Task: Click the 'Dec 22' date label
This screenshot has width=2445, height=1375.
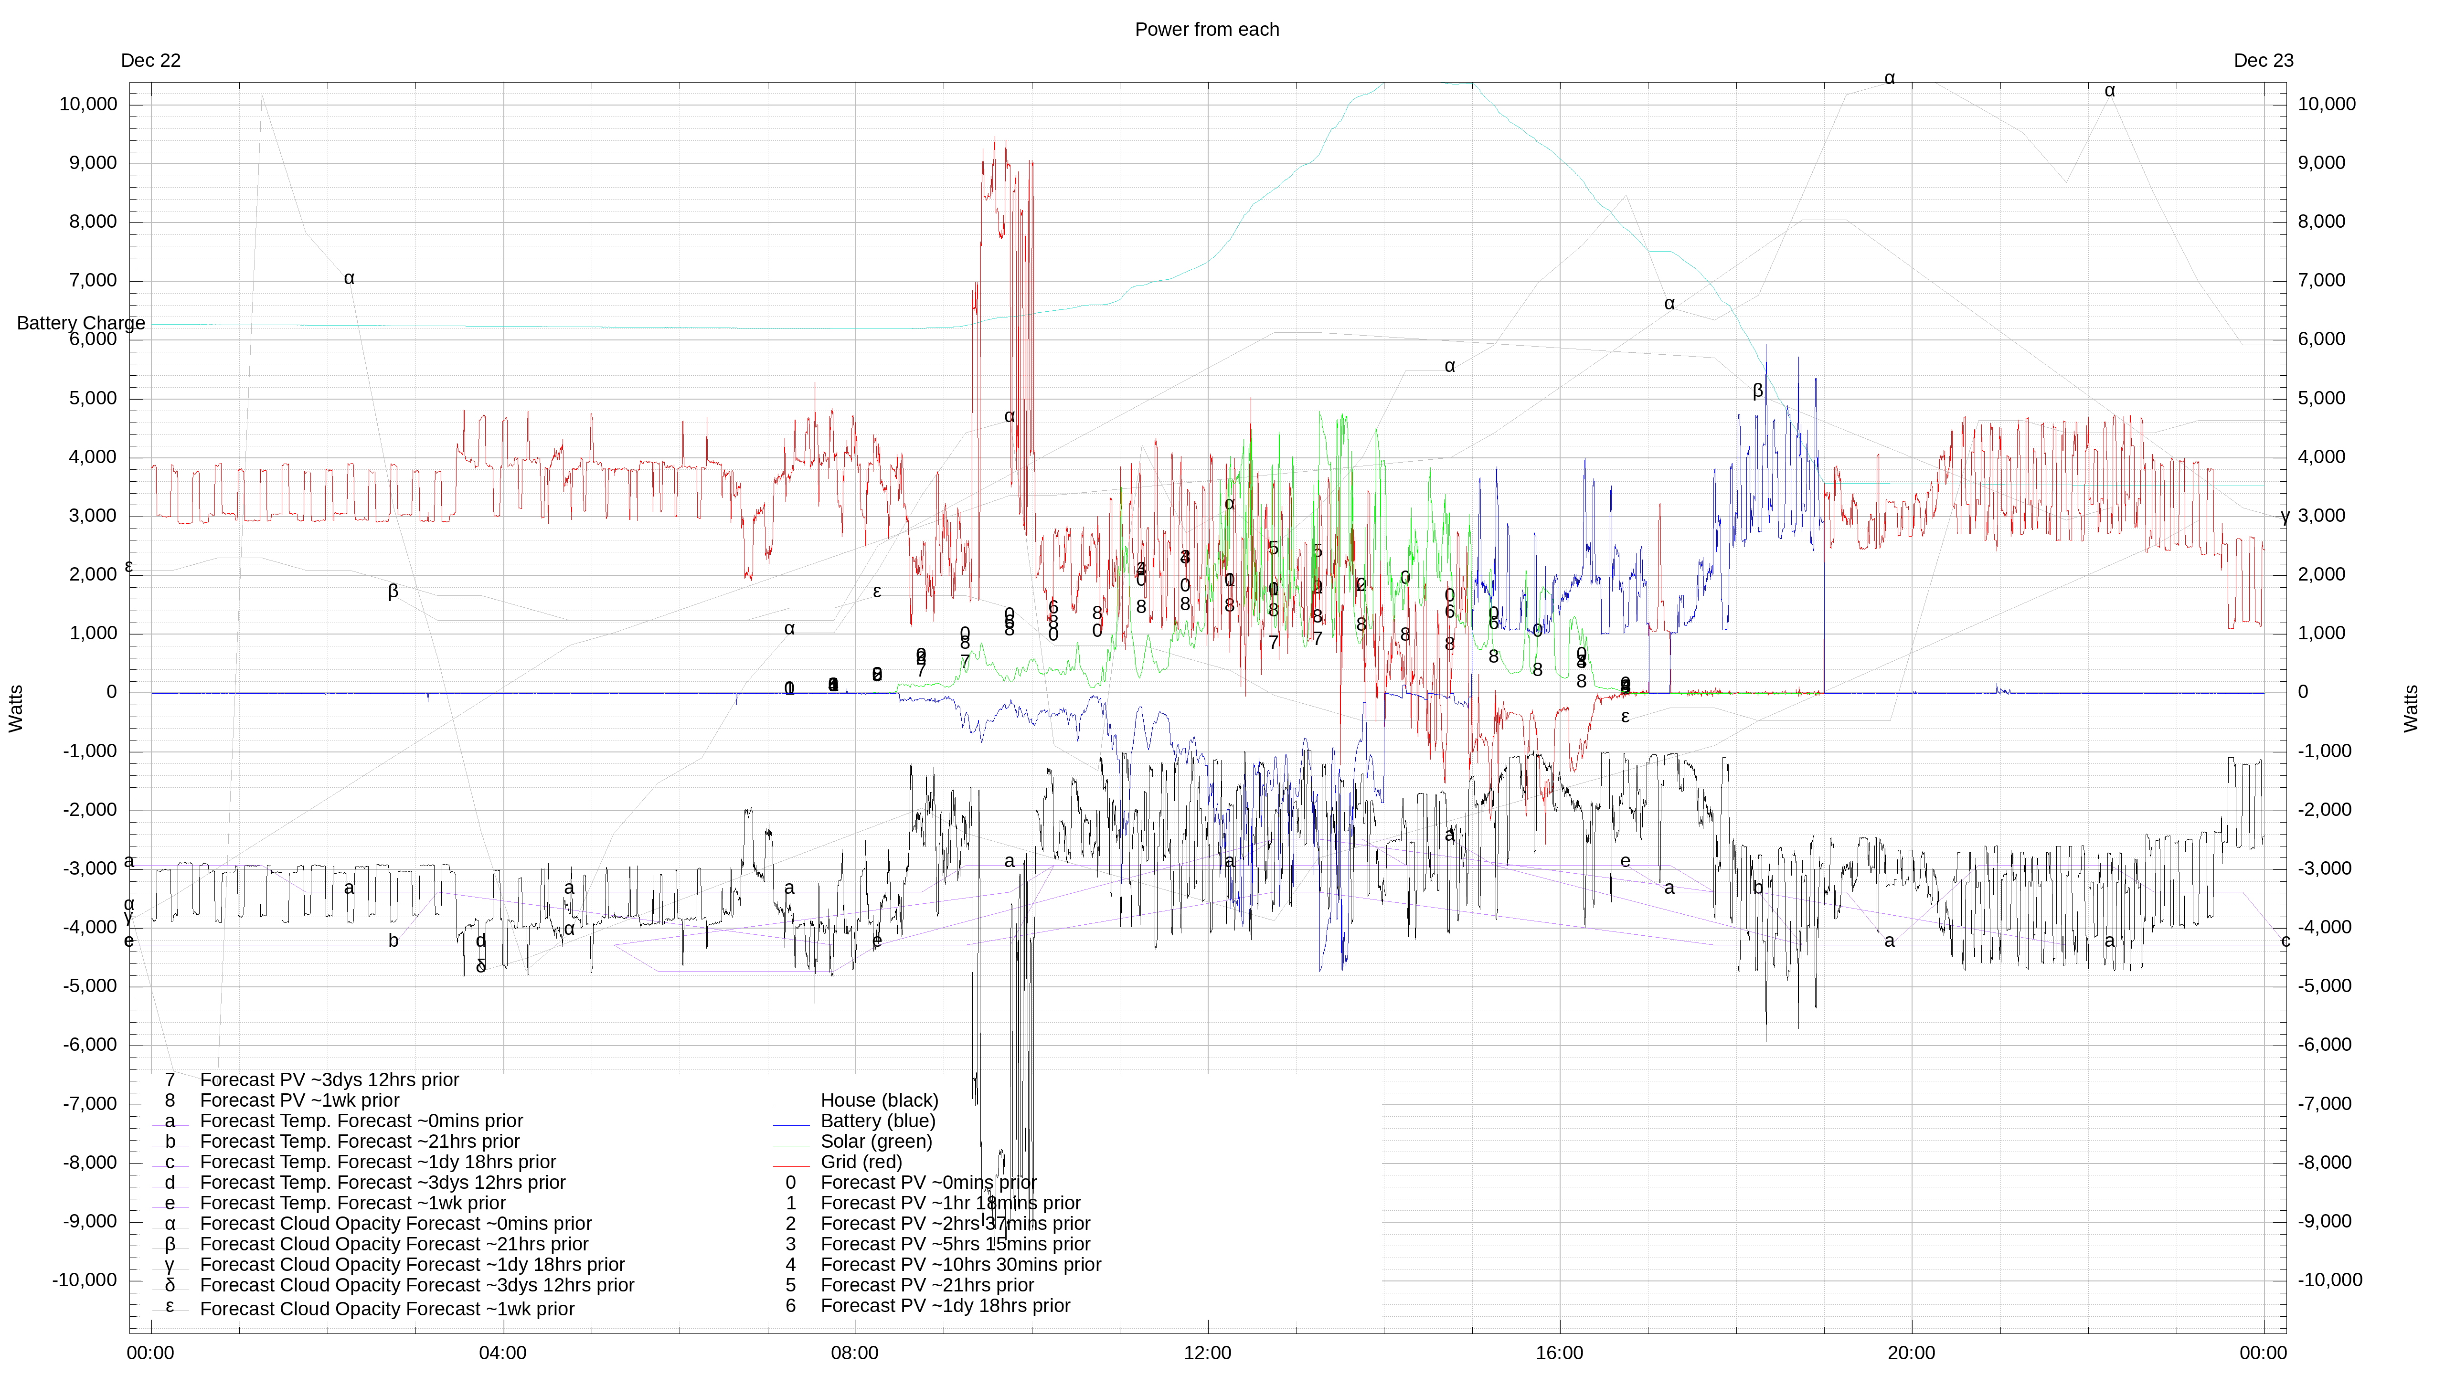Action: point(151,61)
